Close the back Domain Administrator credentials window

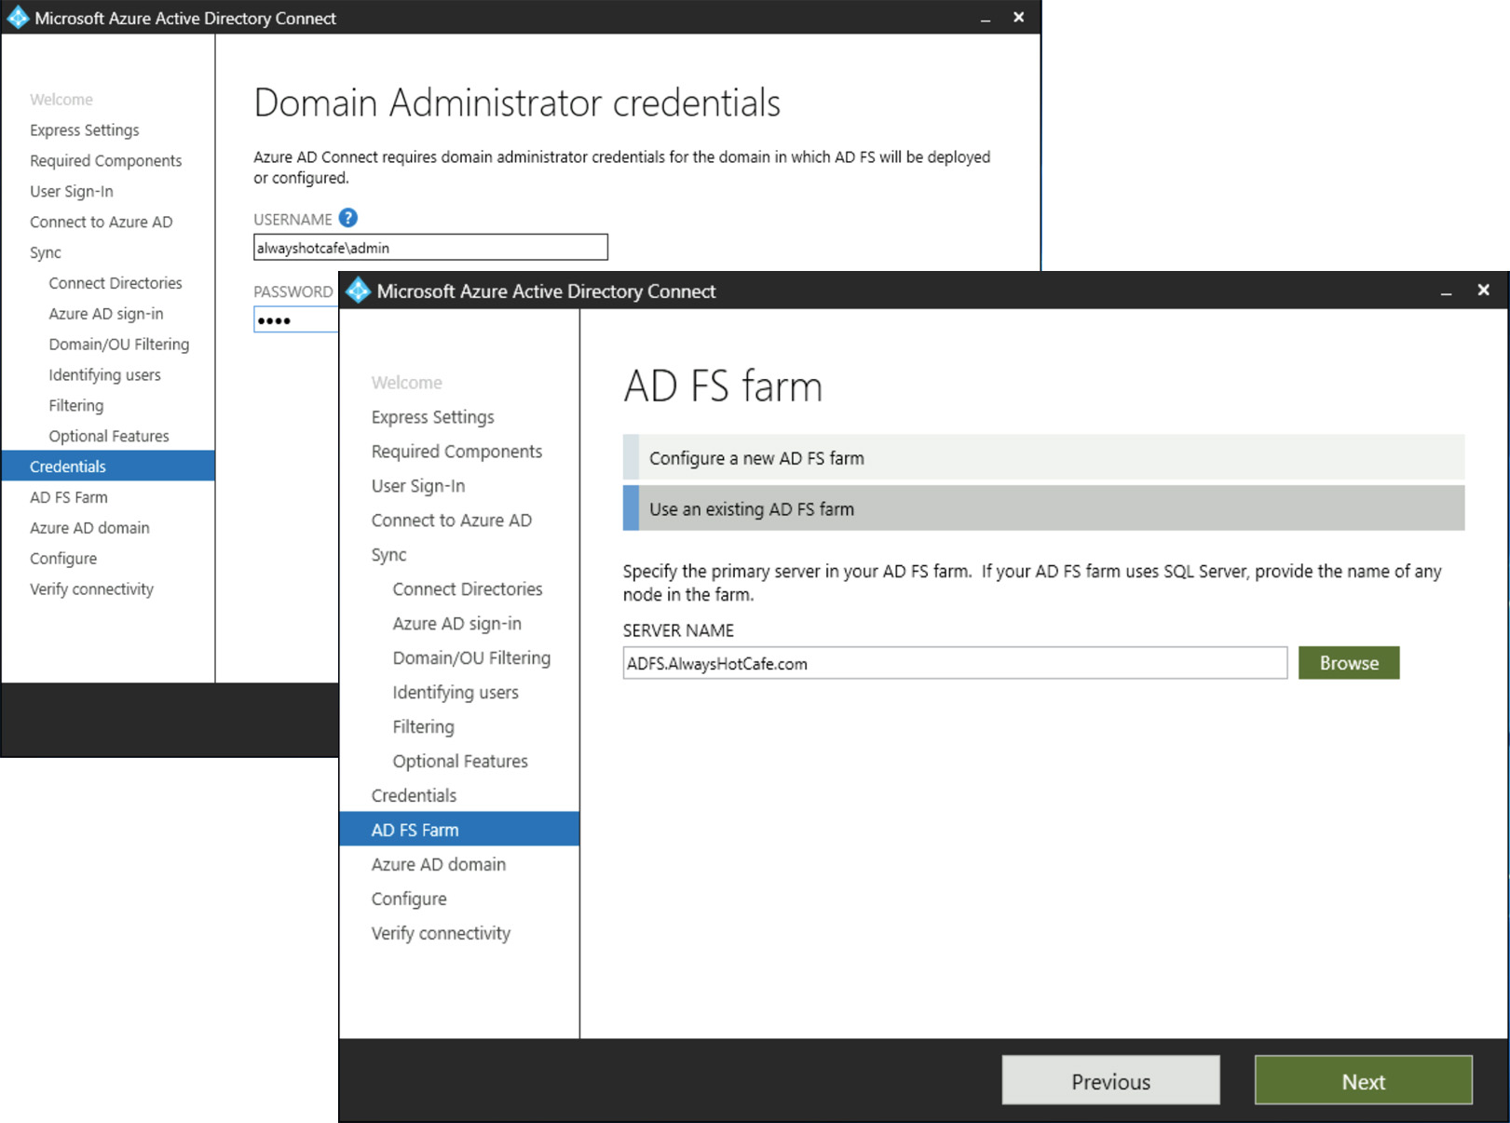[x=1018, y=18]
